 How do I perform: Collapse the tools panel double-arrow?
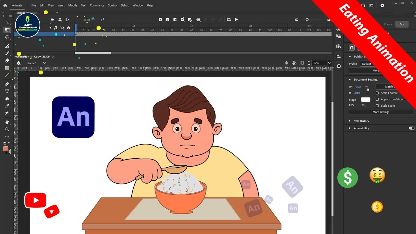click(x=4, y=13)
